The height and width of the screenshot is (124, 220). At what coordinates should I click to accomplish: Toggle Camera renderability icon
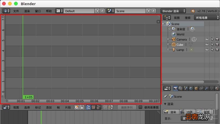click(217, 40)
